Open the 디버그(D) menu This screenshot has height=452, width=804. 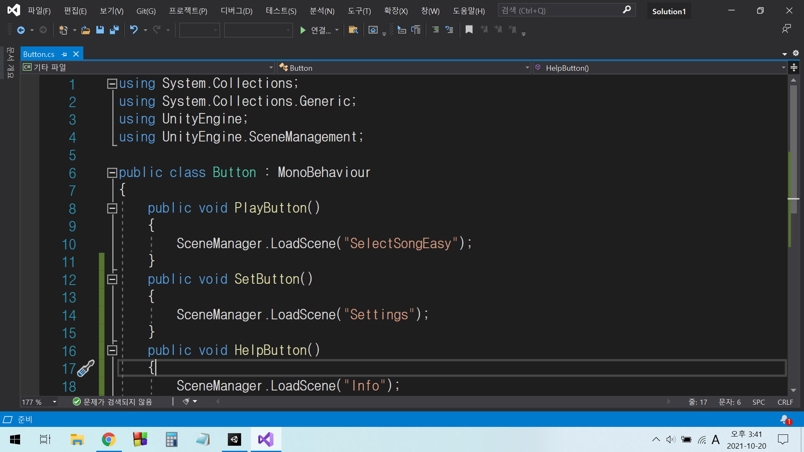click(236, 11)
